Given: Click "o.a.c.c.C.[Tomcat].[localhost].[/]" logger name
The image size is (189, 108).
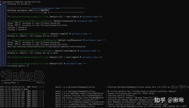Looking at the screenshot, I should click(x=80, y=100).
